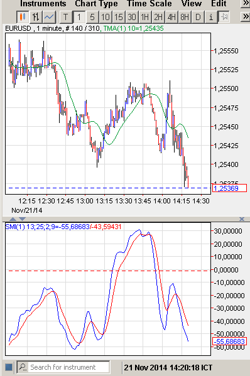Select daily D time scale
The width and height of the screenshot is (250, 376).
click(x=198, y=17)
